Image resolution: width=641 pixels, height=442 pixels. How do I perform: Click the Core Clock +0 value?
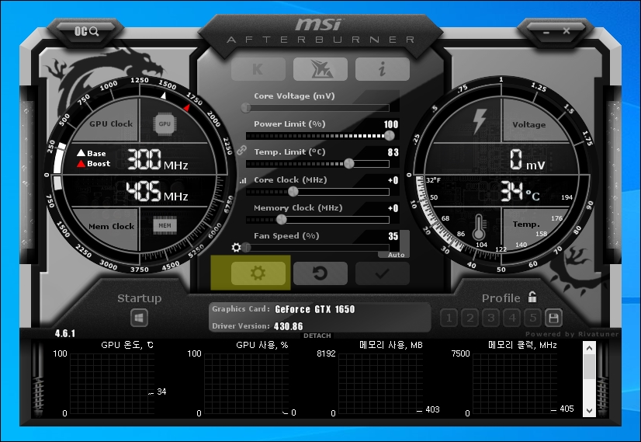[393, 180]
